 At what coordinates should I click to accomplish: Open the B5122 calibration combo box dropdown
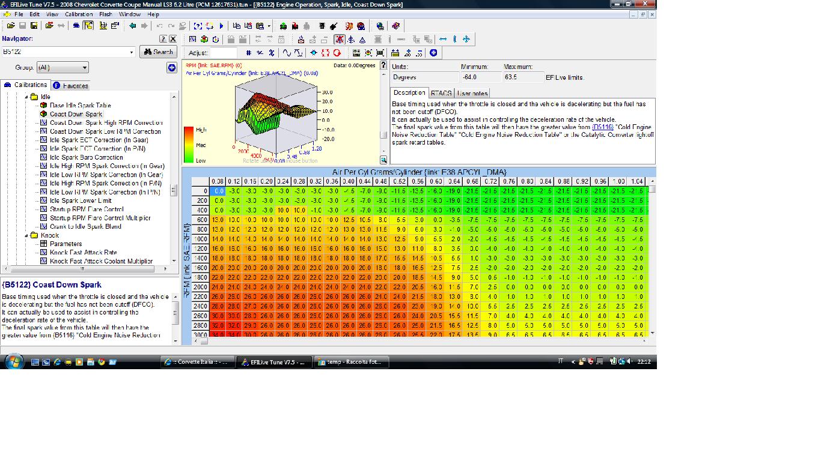pyautogui.click(x=132, y=52)
